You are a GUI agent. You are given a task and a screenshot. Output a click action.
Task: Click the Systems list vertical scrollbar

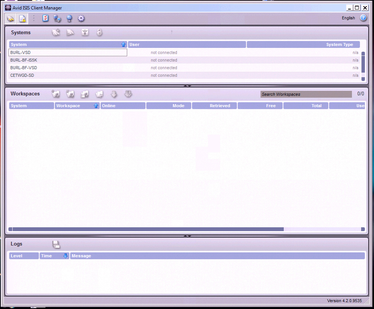tap(363, 66)
